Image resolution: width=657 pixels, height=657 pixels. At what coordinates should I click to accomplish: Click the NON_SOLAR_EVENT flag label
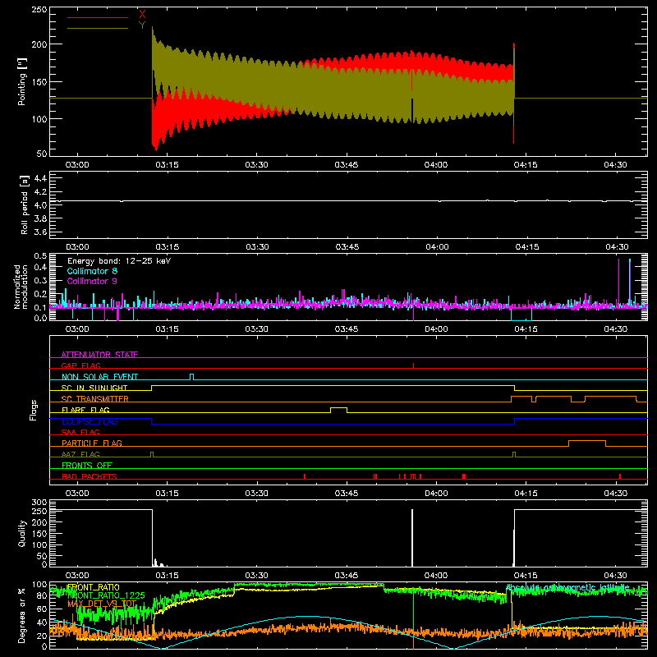[x=99, y=377]
